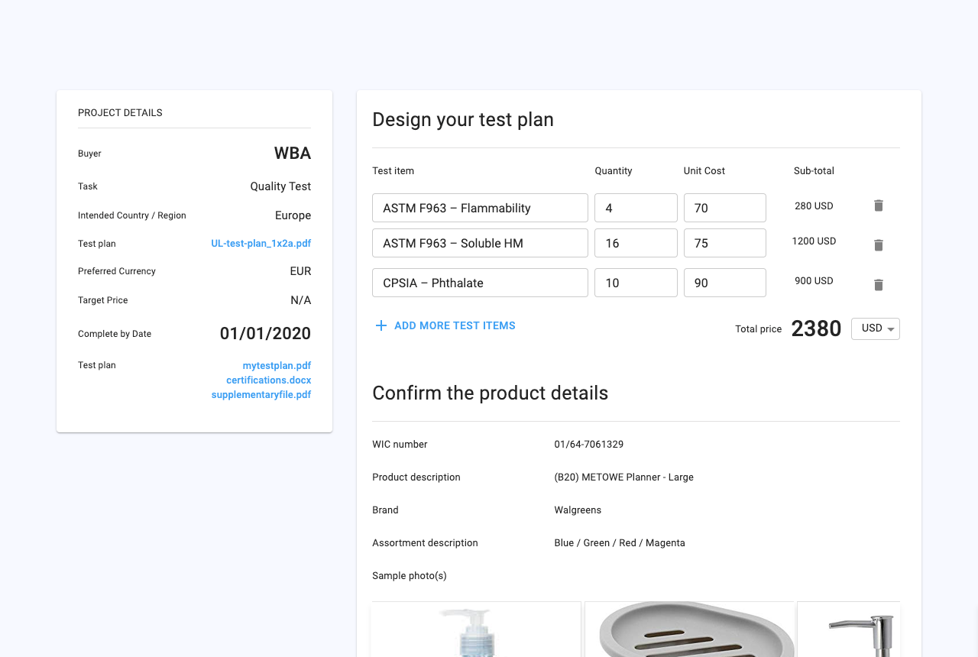
Task: Click trash icon for ASTM F963 – Soluble HM
Action: point(879,245)
